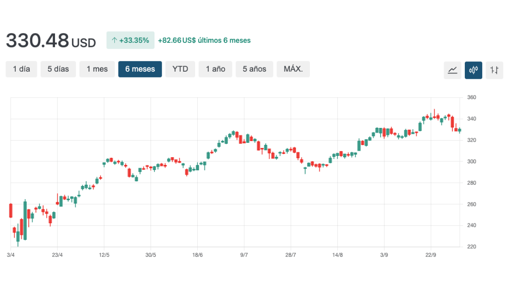Image resolution: width=508 pixels, height=286 pixels.
Task: Click the 220 label on the price axis
Action: (472, 247)
